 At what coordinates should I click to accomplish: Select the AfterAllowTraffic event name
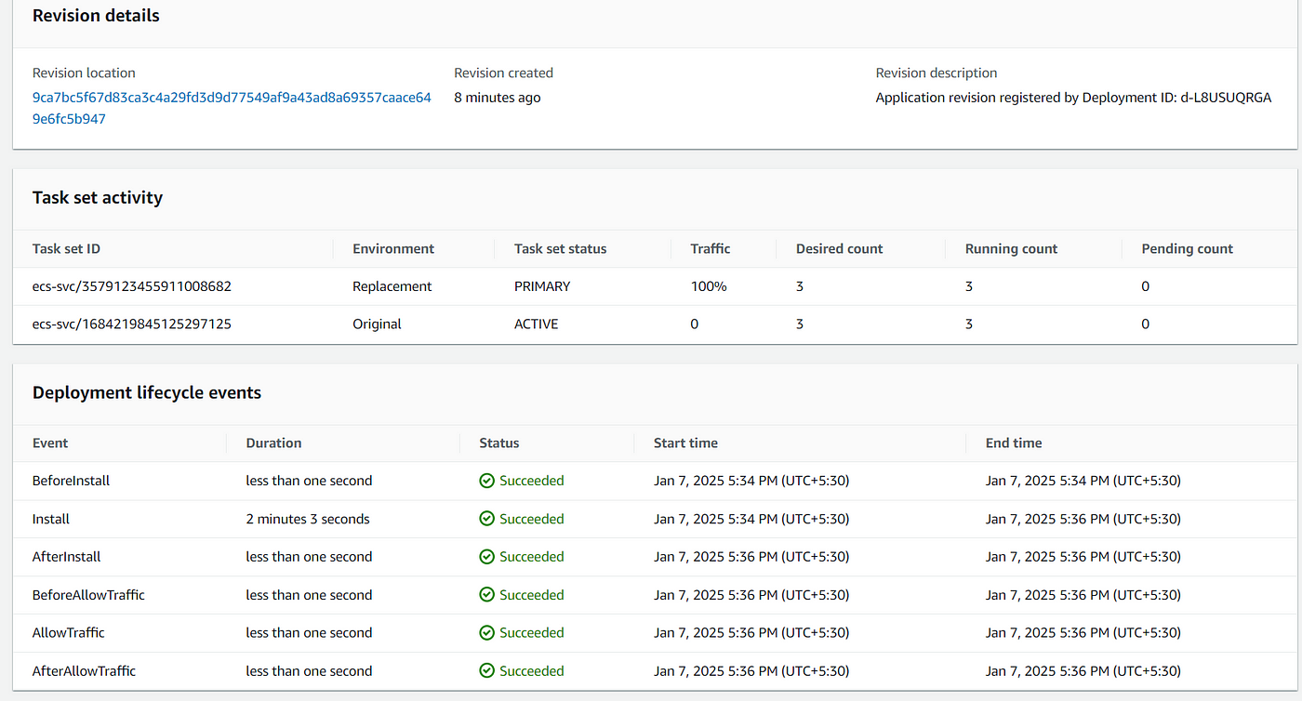coord(85,670)
